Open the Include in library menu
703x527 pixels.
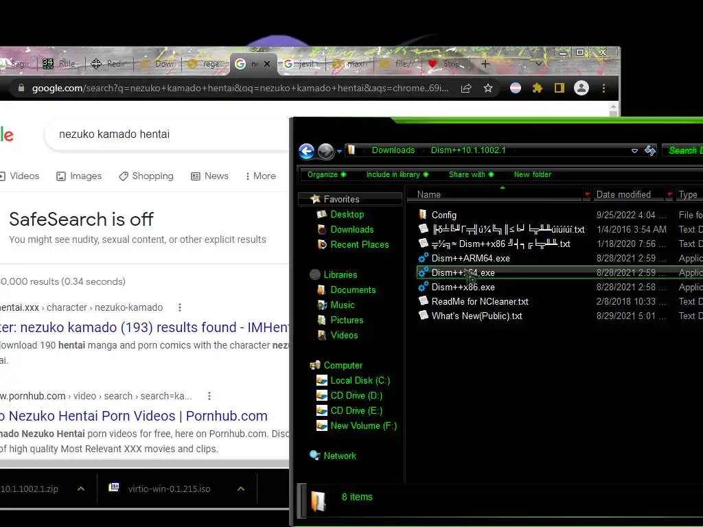(397, 174)
